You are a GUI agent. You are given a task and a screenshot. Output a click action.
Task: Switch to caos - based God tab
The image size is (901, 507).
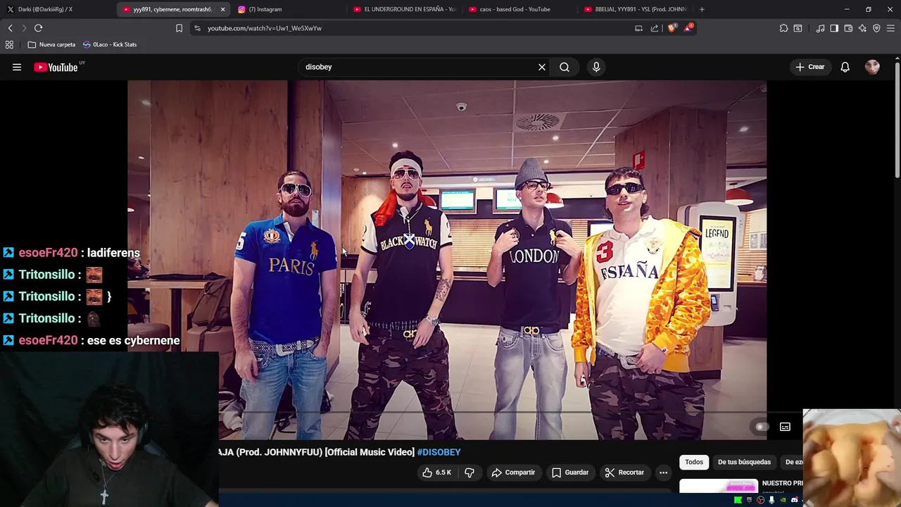pos(519,9)
